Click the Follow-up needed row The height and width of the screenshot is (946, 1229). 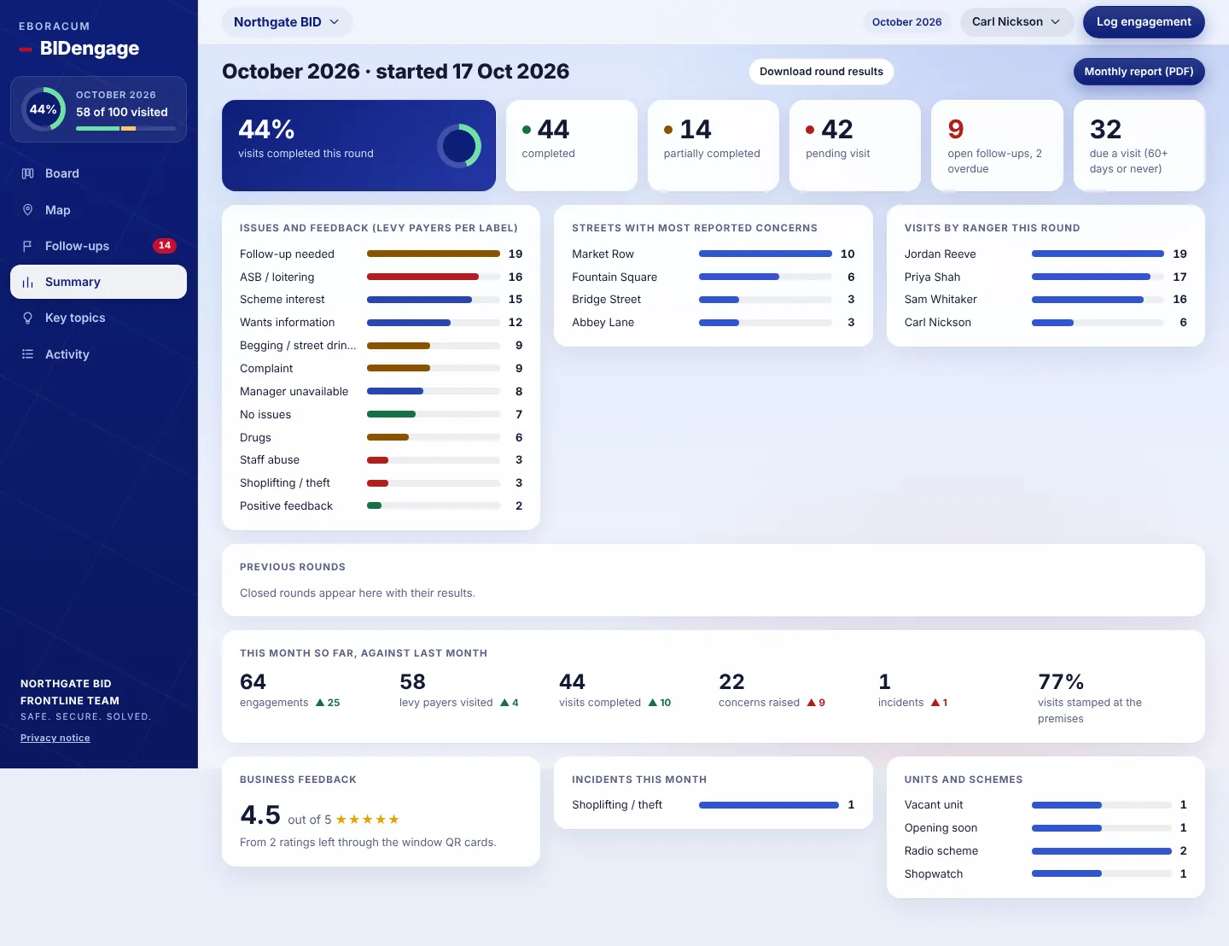point(381,254)
